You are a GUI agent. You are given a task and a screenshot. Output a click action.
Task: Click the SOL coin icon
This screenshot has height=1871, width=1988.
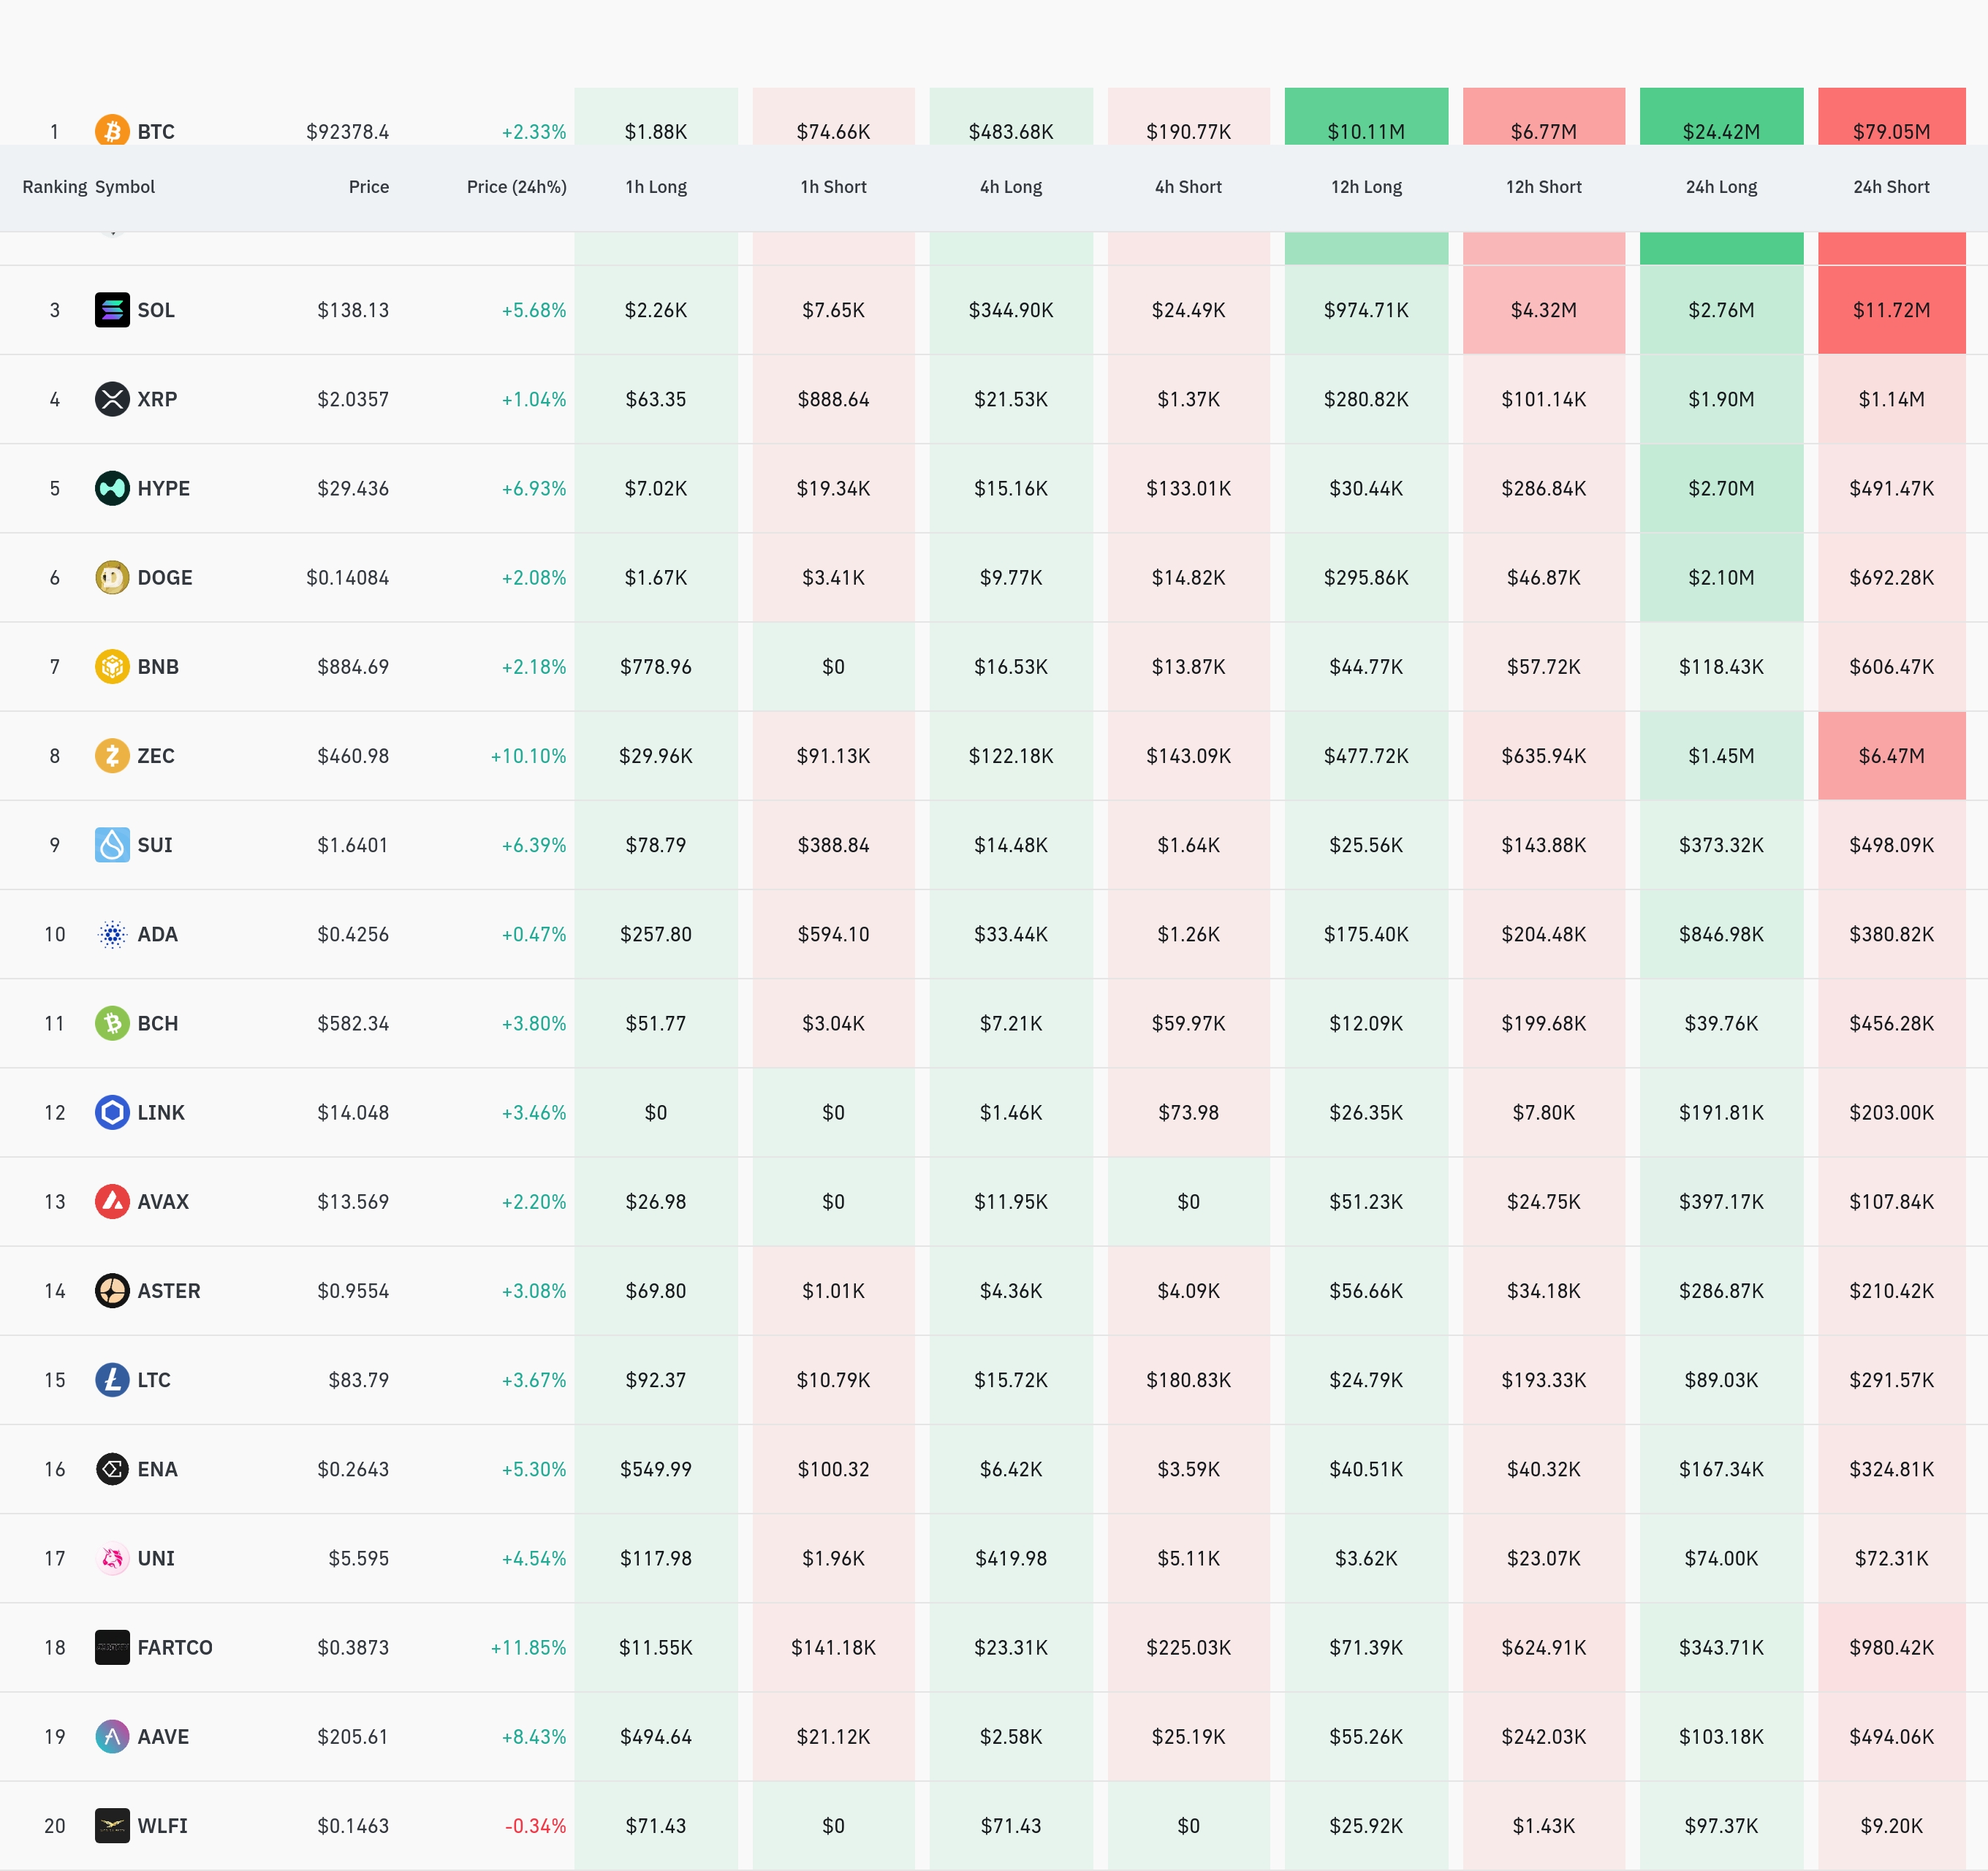pos(112,310)
